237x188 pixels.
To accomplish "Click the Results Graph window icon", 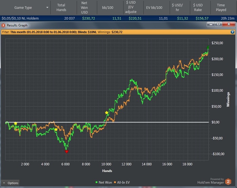I will point(3,25).
